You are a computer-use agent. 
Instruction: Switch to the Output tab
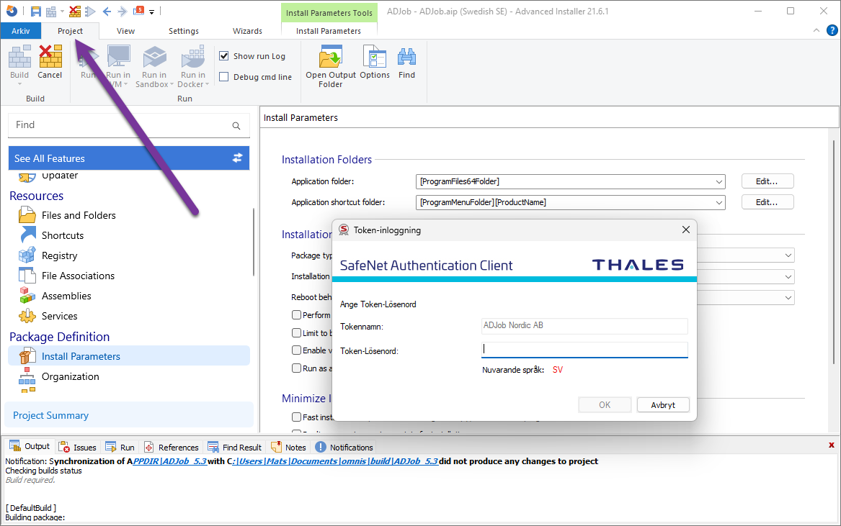coord(30,447)
